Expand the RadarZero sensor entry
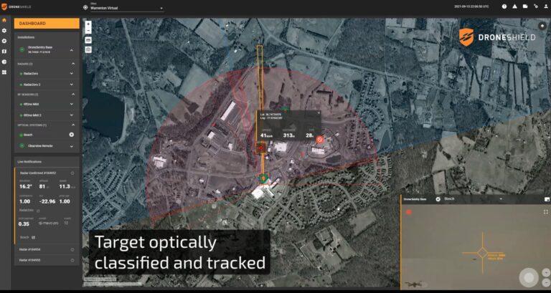551x293 pixels. 72,74
